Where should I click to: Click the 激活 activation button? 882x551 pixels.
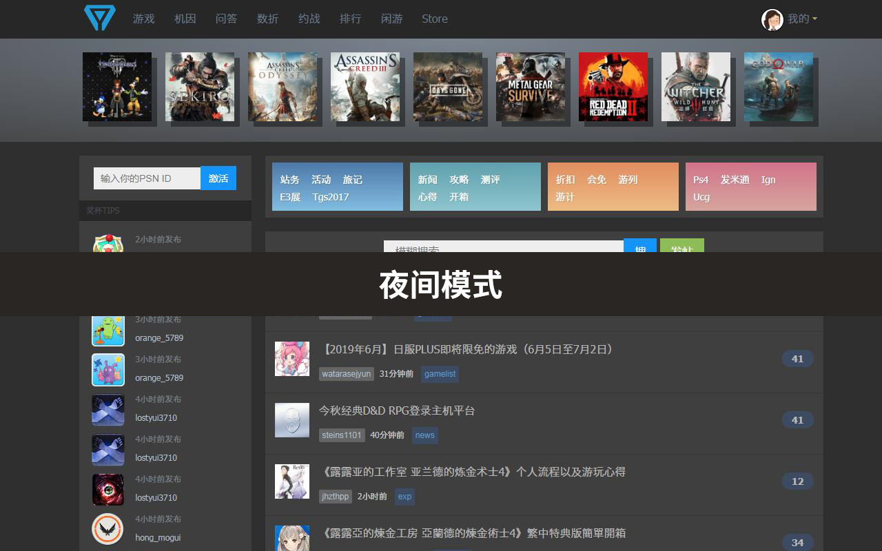[x=218, y=178]
